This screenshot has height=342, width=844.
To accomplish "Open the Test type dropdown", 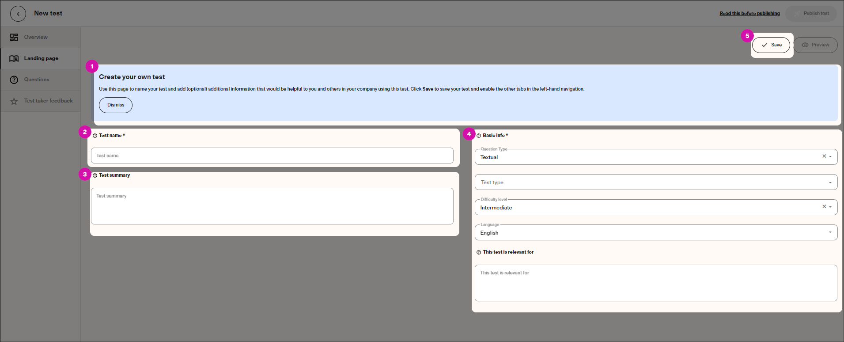I will [x=655, y=182].
